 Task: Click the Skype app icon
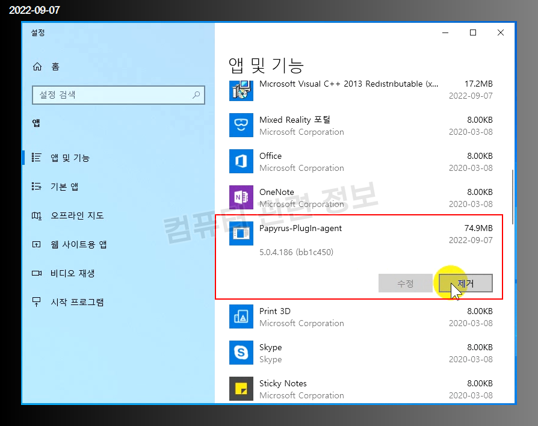click(x=241, y=353)
